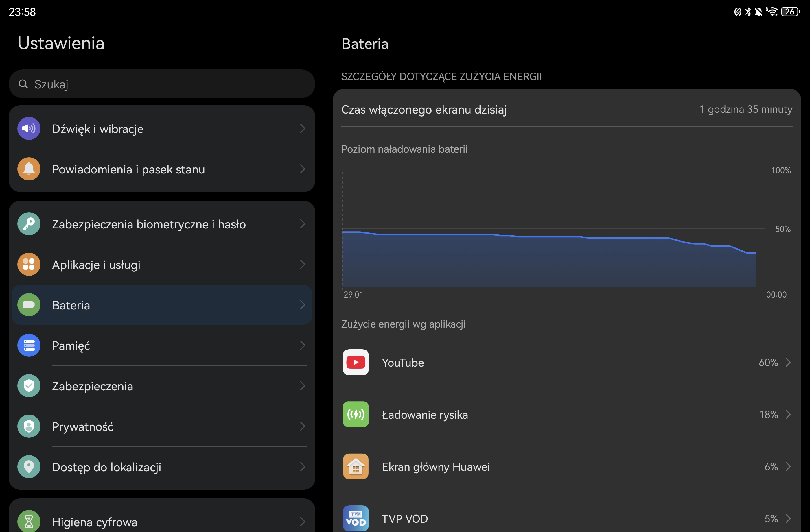The image size is (810, 532).
Task: Tap the YouTube app icon
Action: tap(356, 362)
